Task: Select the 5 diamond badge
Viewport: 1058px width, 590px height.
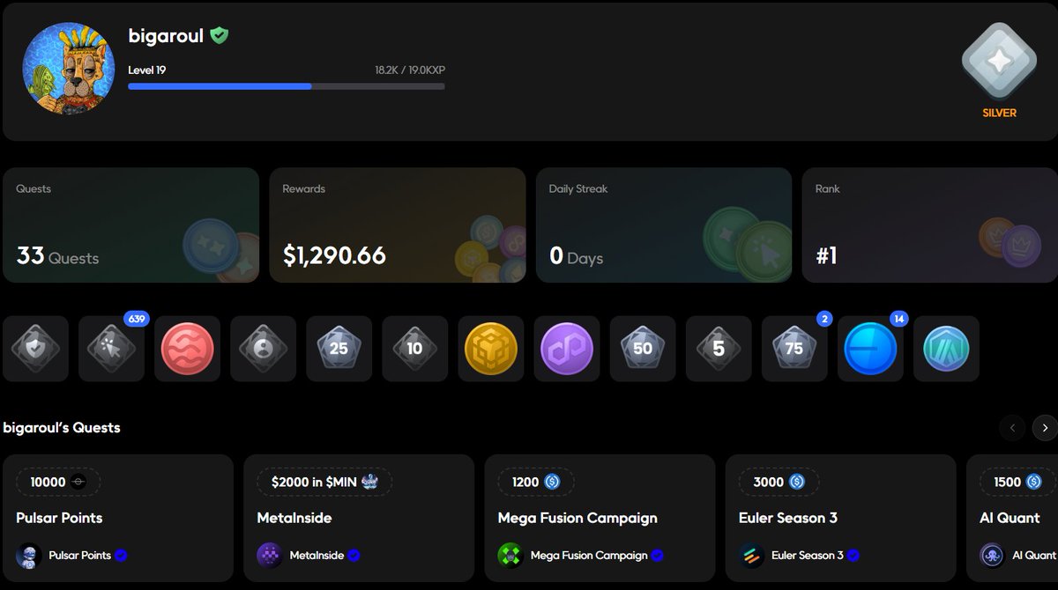Action: (719, 349)
